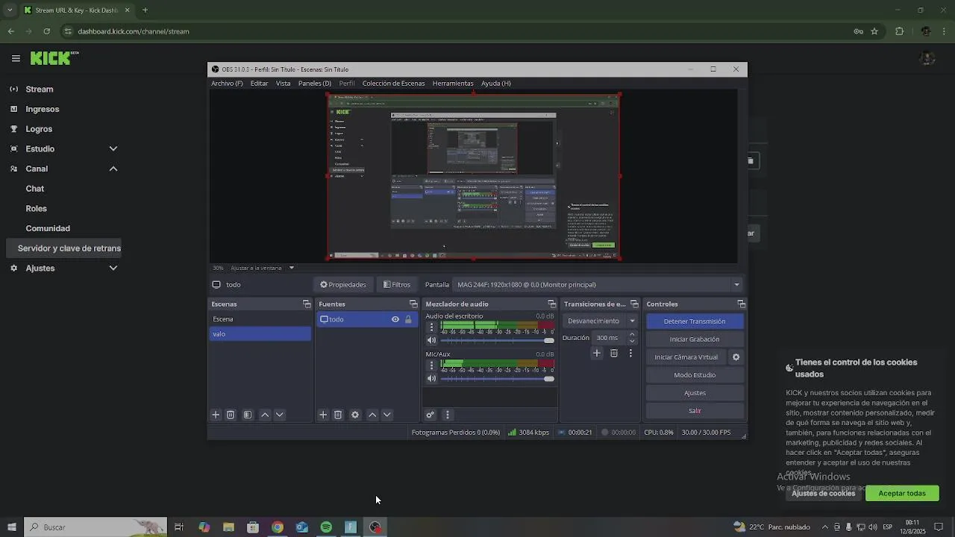Image resolution: width=955 pixels, height=537 pixels.
Task: Open preview scale dropdown Ajustar a la ventana
Action: click(262, 268)
